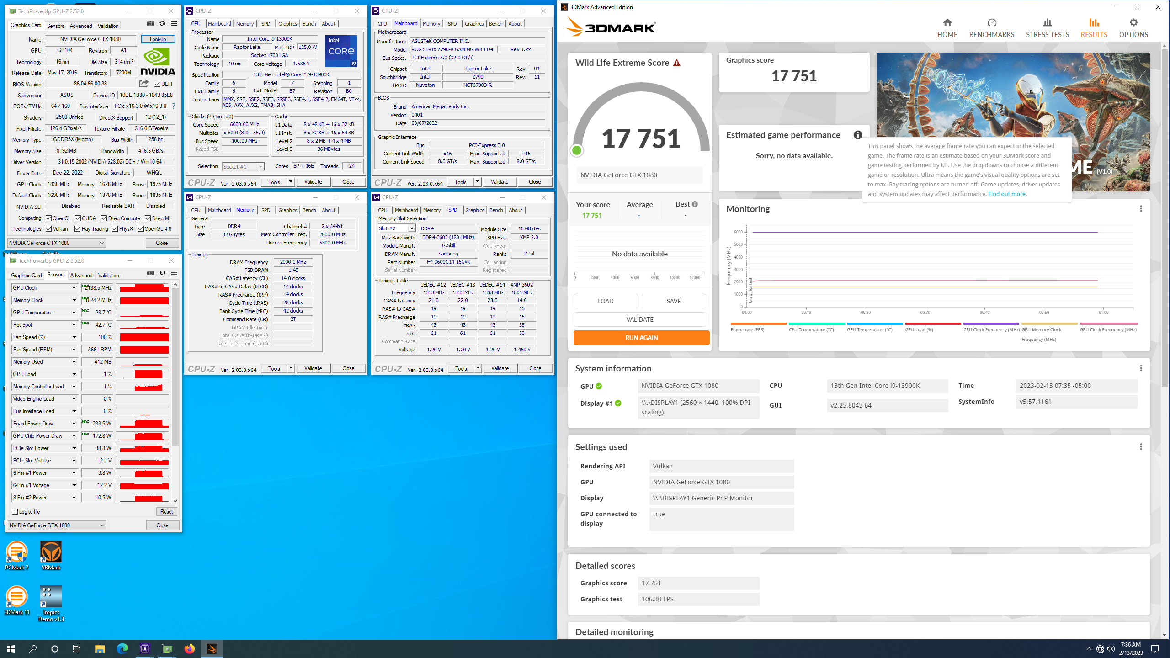
Task: Toggle the CUDA checkbox in GPU-Z
Action: [x=78, y=218]
